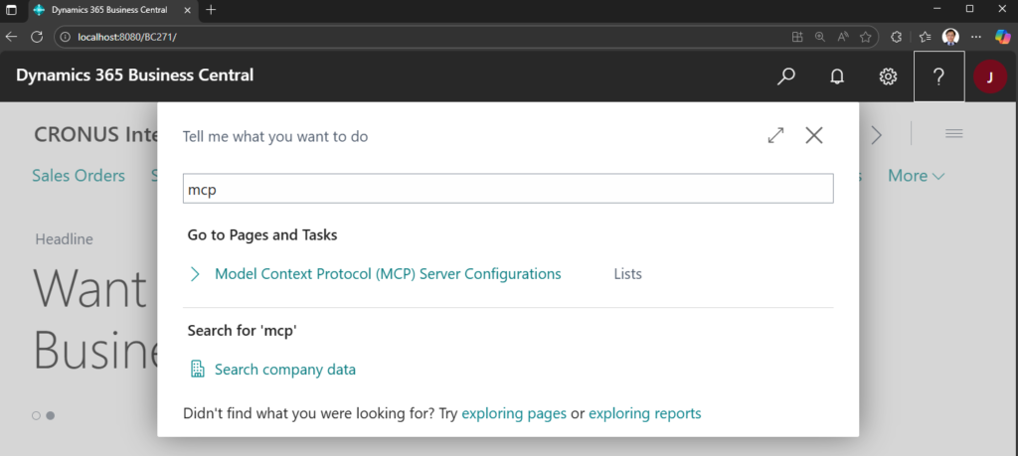Expand the chevron beside MCP Server Configurations
The height and width of the screenshot is (456, 1018).
195,274
